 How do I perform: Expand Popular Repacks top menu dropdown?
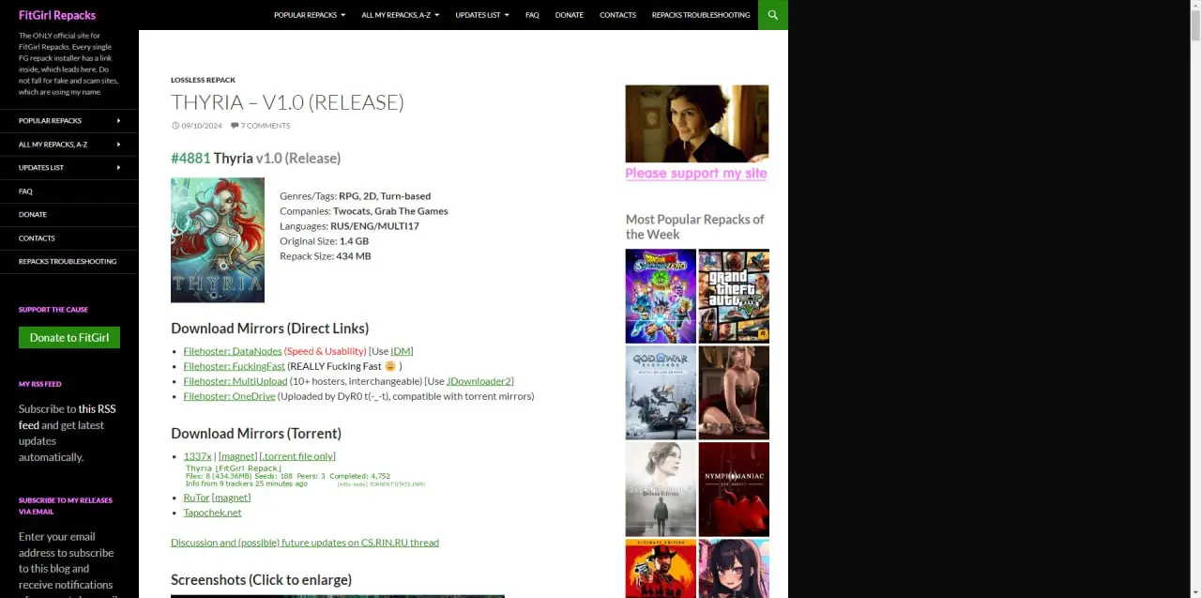(310, 15)
